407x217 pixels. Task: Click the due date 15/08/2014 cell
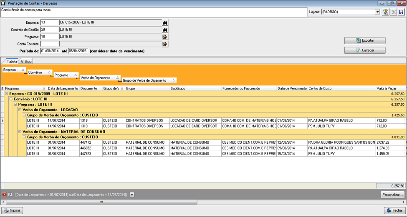tap(292, 154)
